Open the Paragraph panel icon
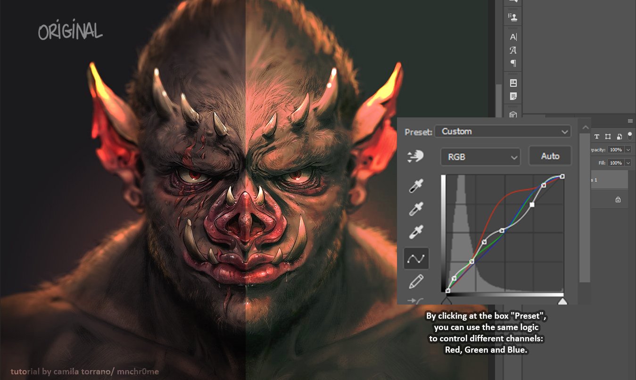 pos(513,63)
